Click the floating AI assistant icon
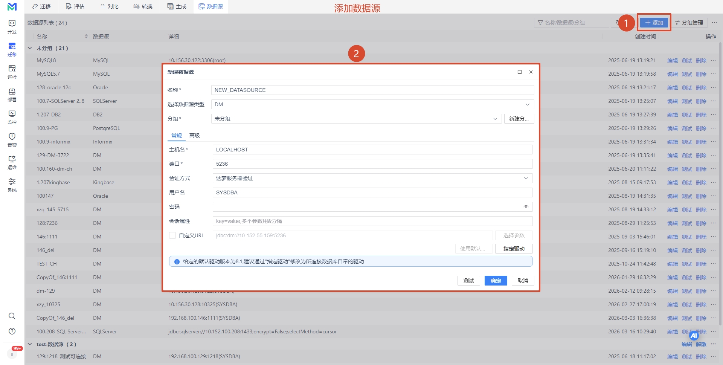This screenshot has height=365, width=723. tap(694, 335)
